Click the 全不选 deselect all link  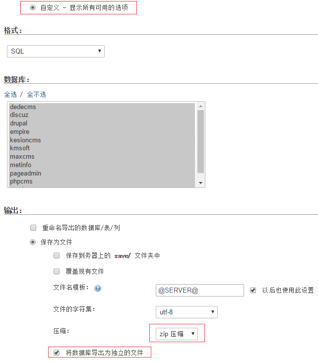[36, 94]
